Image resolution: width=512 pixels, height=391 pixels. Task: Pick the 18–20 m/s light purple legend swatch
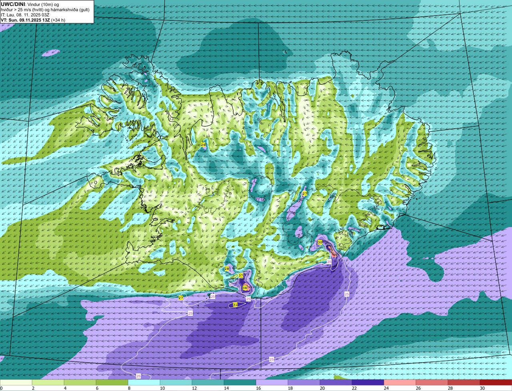coord(304,383)
